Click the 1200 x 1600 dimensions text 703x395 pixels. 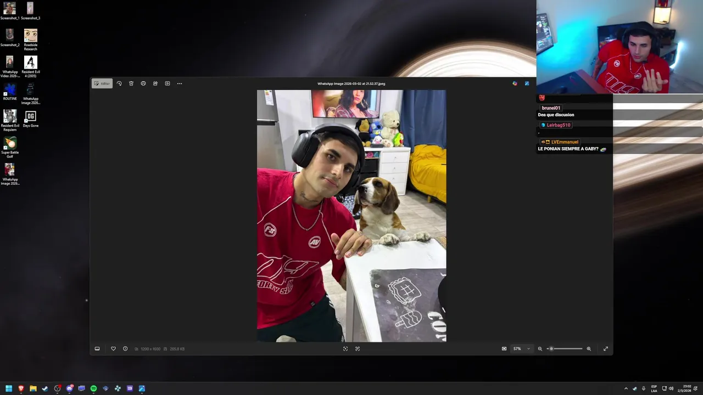[150, 349]
